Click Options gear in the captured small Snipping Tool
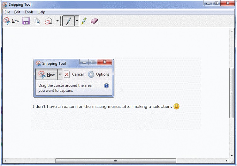This screenshot has width=237, height=166. (x=98, y=74)
